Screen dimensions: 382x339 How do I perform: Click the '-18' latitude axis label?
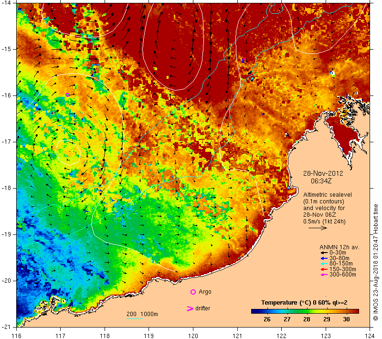coord(6,188)
